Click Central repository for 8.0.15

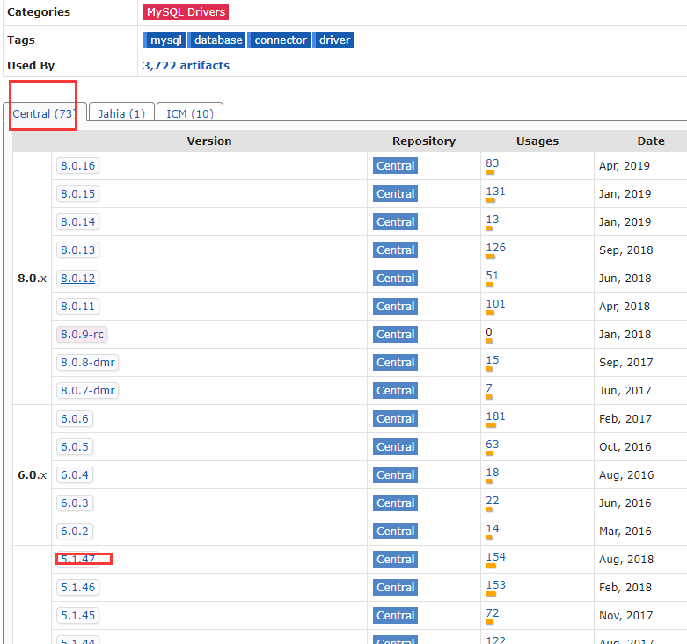[x=395, y=194]
